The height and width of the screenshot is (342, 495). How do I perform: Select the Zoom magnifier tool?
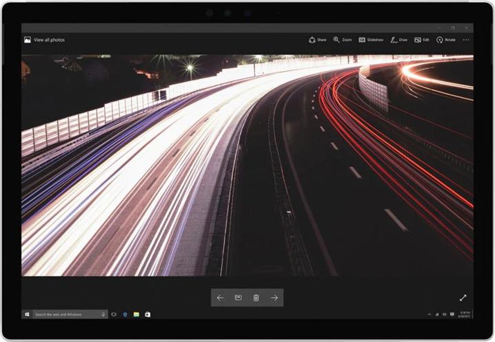pyautogui.click(x=342, y=40)
